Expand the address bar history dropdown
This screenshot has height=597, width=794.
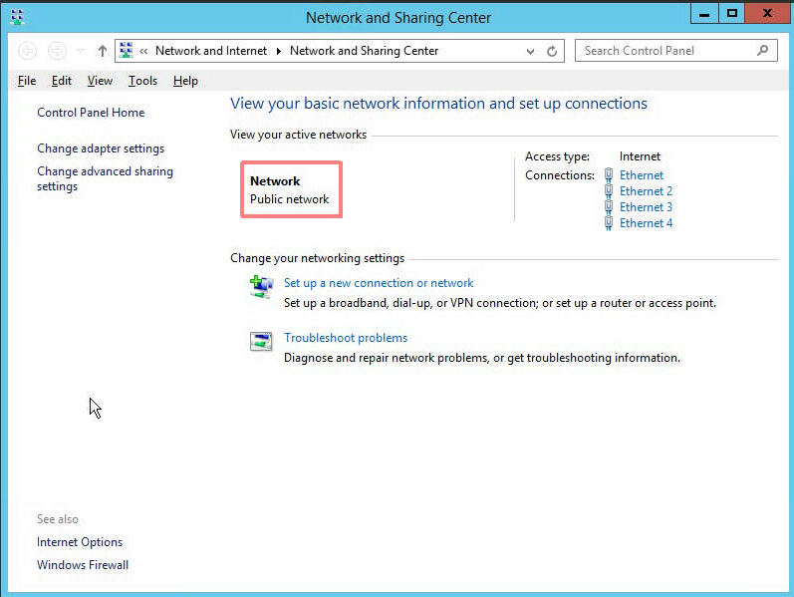[530, 51]
